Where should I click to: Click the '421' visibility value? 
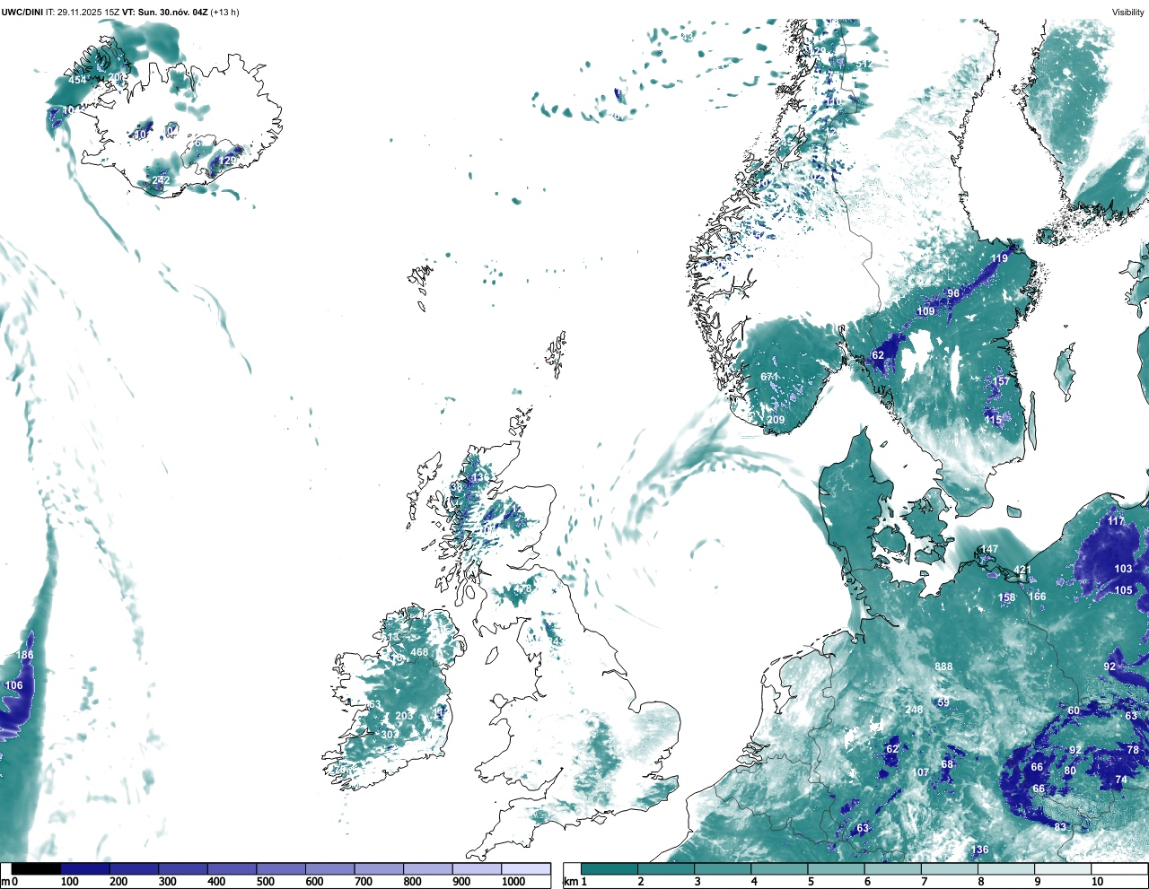pos(1022,571)
